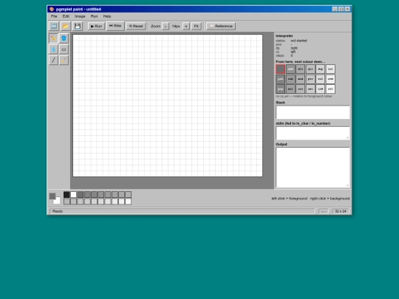The image size is (399, 299).
Task: Increase zoom with the plus button
Action: [186, 26]
